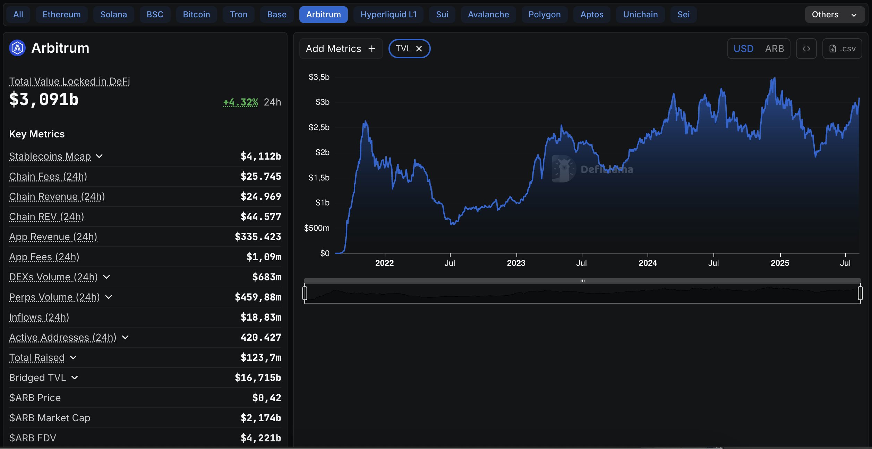Grab the right range handle of the timeline
872x449 pixels.
(x=860, y=293)
